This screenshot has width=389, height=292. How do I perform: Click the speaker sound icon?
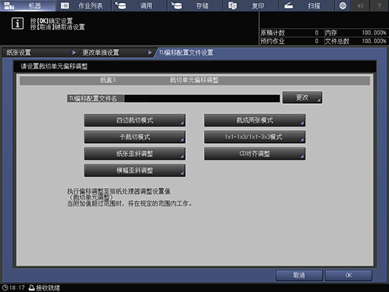(360, 5)
